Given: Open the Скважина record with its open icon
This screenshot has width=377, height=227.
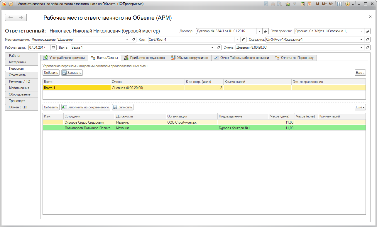Looking at the screenshot, I should [x=368, y=40].
